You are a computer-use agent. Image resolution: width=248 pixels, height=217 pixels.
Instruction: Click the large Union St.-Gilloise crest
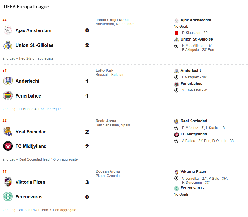coord(8,45)
